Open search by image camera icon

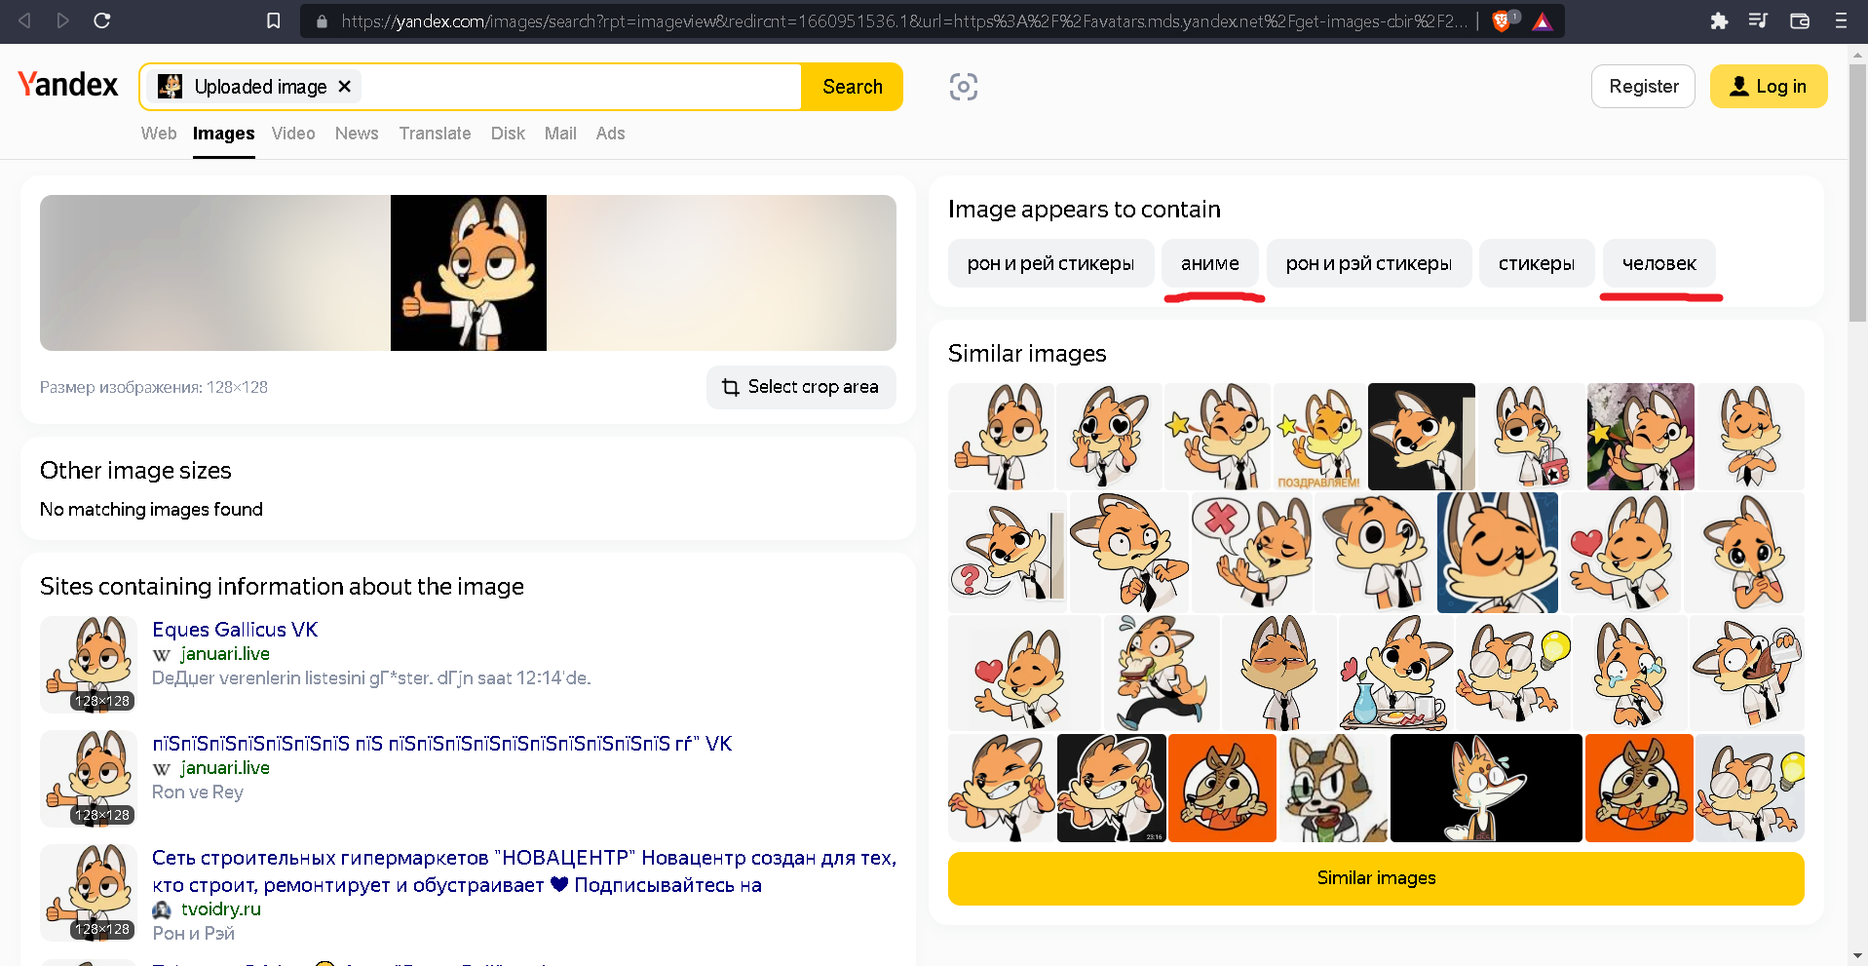[x=964, y=87]
